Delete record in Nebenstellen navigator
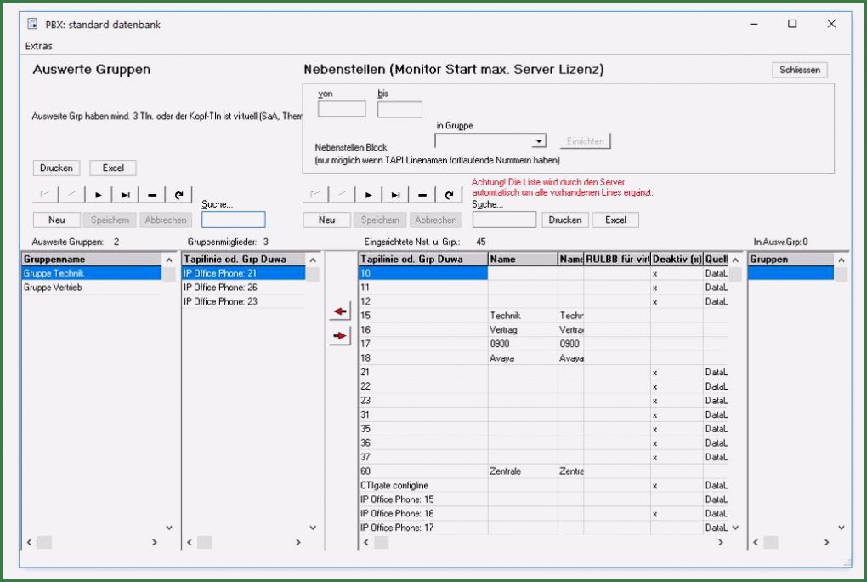Screen dimensions: 867x582 [x=423, y=196]
